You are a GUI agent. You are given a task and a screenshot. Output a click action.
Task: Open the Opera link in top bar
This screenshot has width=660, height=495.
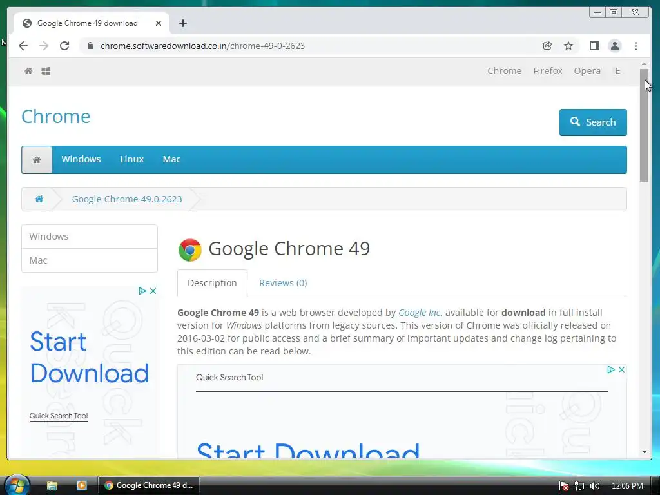point(587,71)
